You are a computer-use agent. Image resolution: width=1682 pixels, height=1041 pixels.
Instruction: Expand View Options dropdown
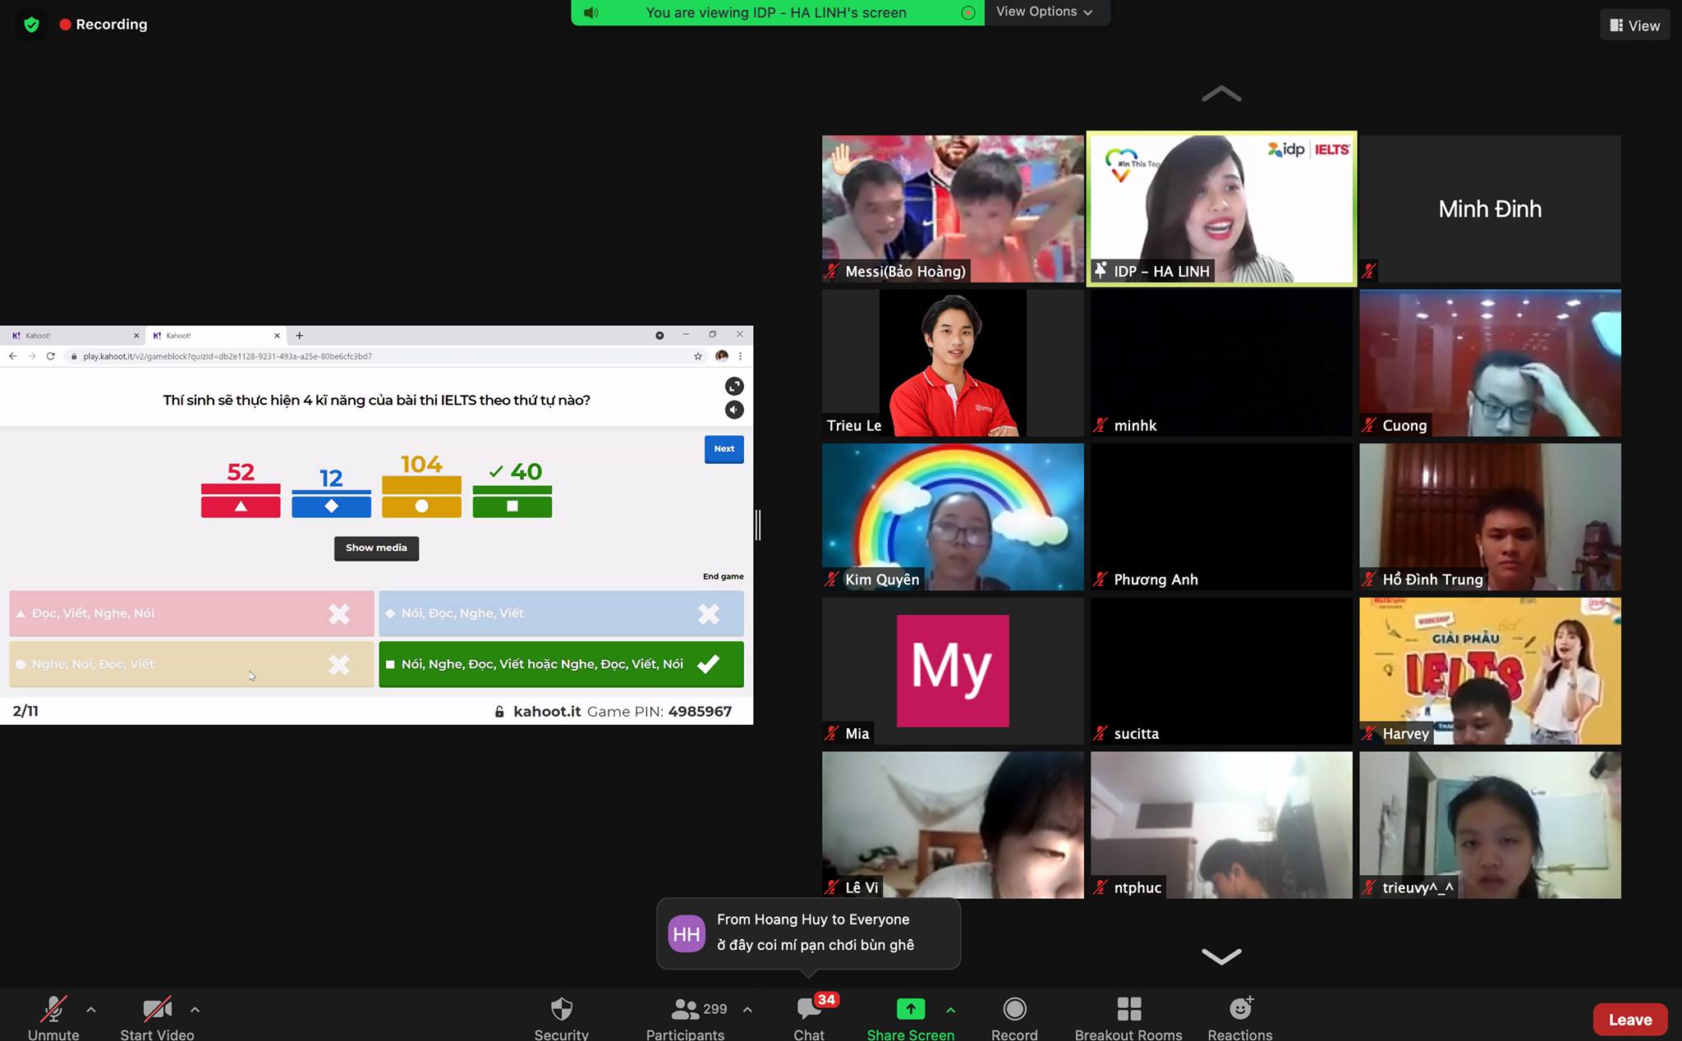click(1044, 11)
